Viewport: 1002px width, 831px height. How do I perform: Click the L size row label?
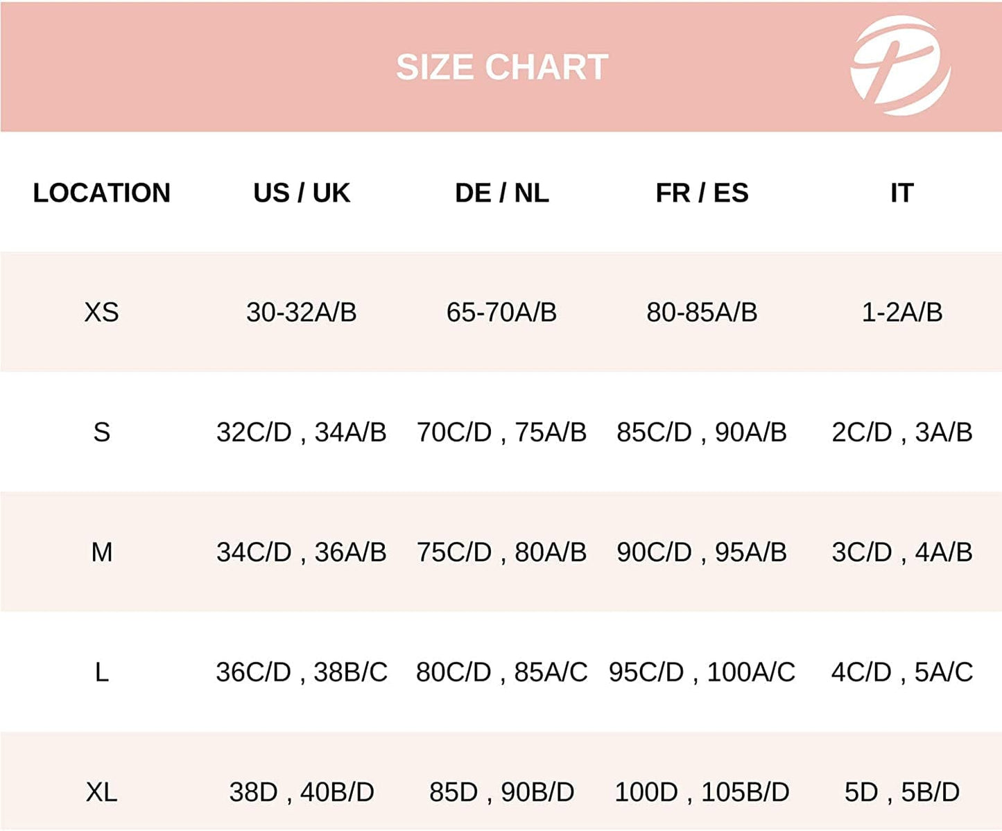coord(102,672)
